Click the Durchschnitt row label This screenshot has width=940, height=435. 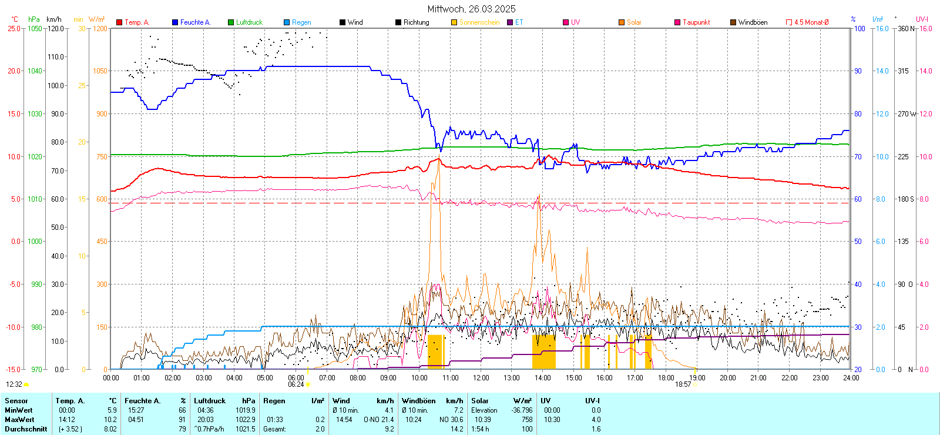click(26, 429)
